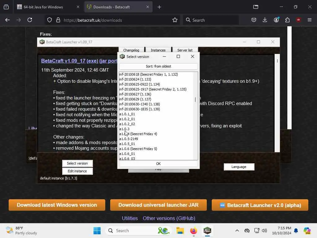Click the taskbar Search box
317x238 pixels.
(139, 231)
